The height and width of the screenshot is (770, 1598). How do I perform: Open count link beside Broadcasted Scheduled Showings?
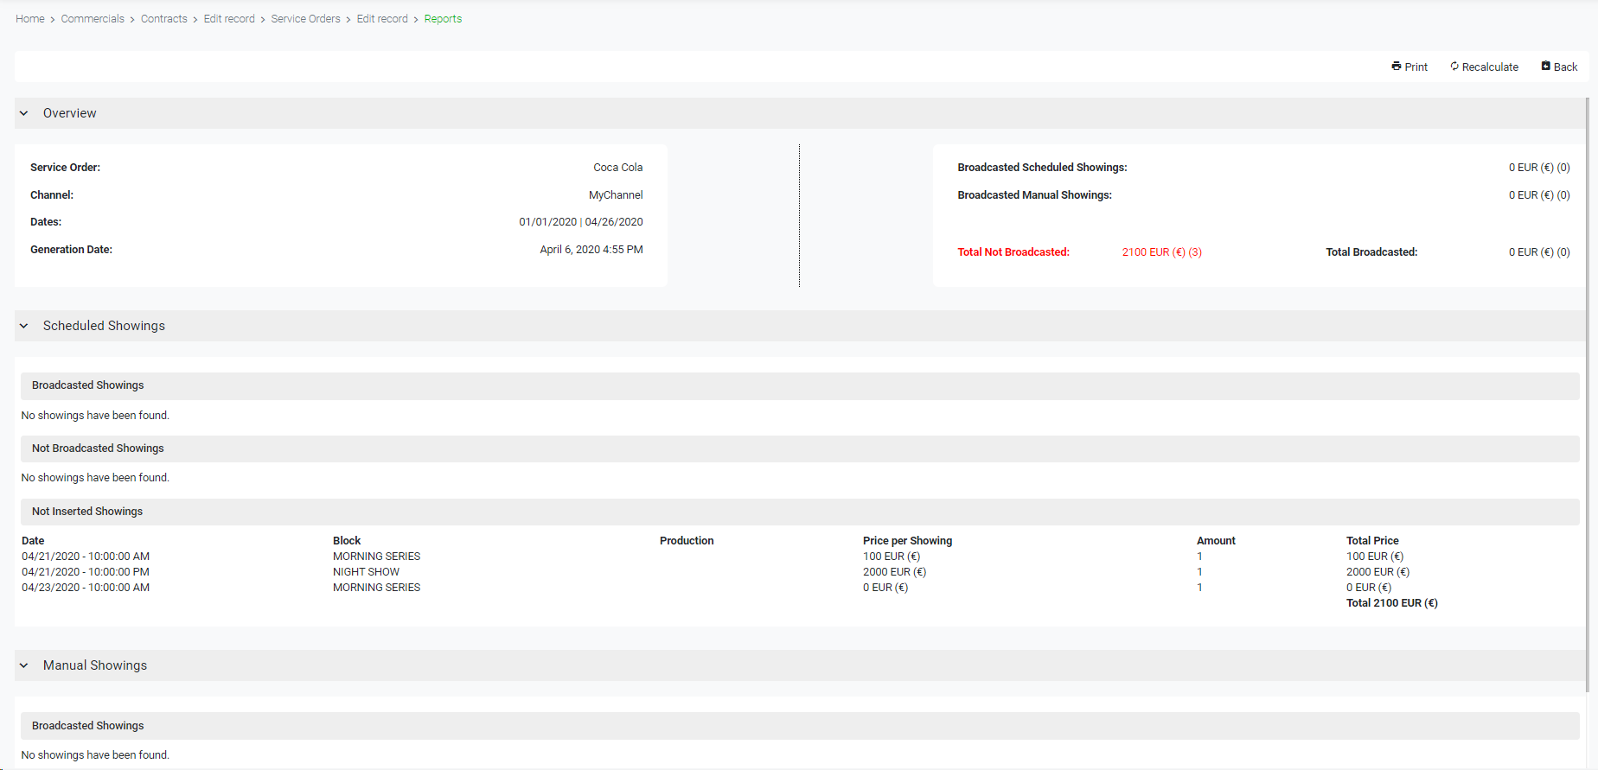click(1563, 168)
